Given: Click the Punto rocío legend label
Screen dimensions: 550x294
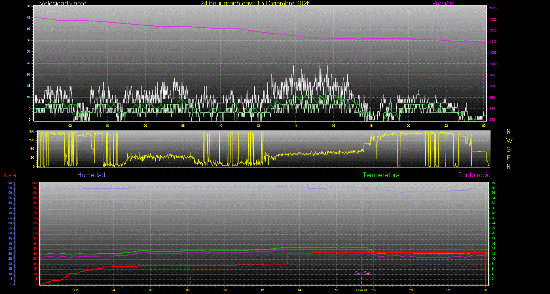Looking at the screenshot, I should [x=474, y=175].
